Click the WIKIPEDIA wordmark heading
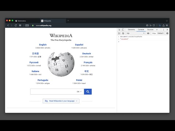Viewport: 175px width, 131px height. (x=61, y=35)
